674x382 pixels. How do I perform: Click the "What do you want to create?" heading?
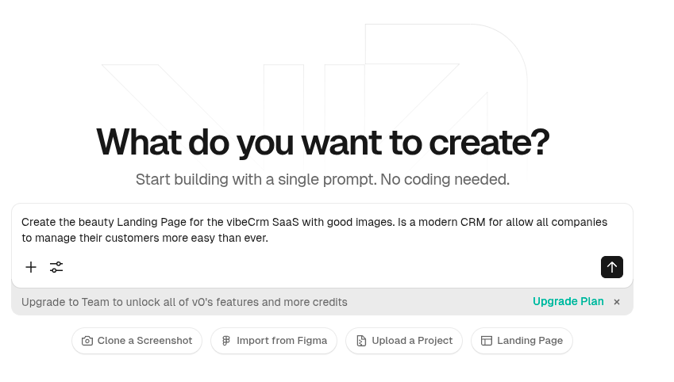point(322,143)
